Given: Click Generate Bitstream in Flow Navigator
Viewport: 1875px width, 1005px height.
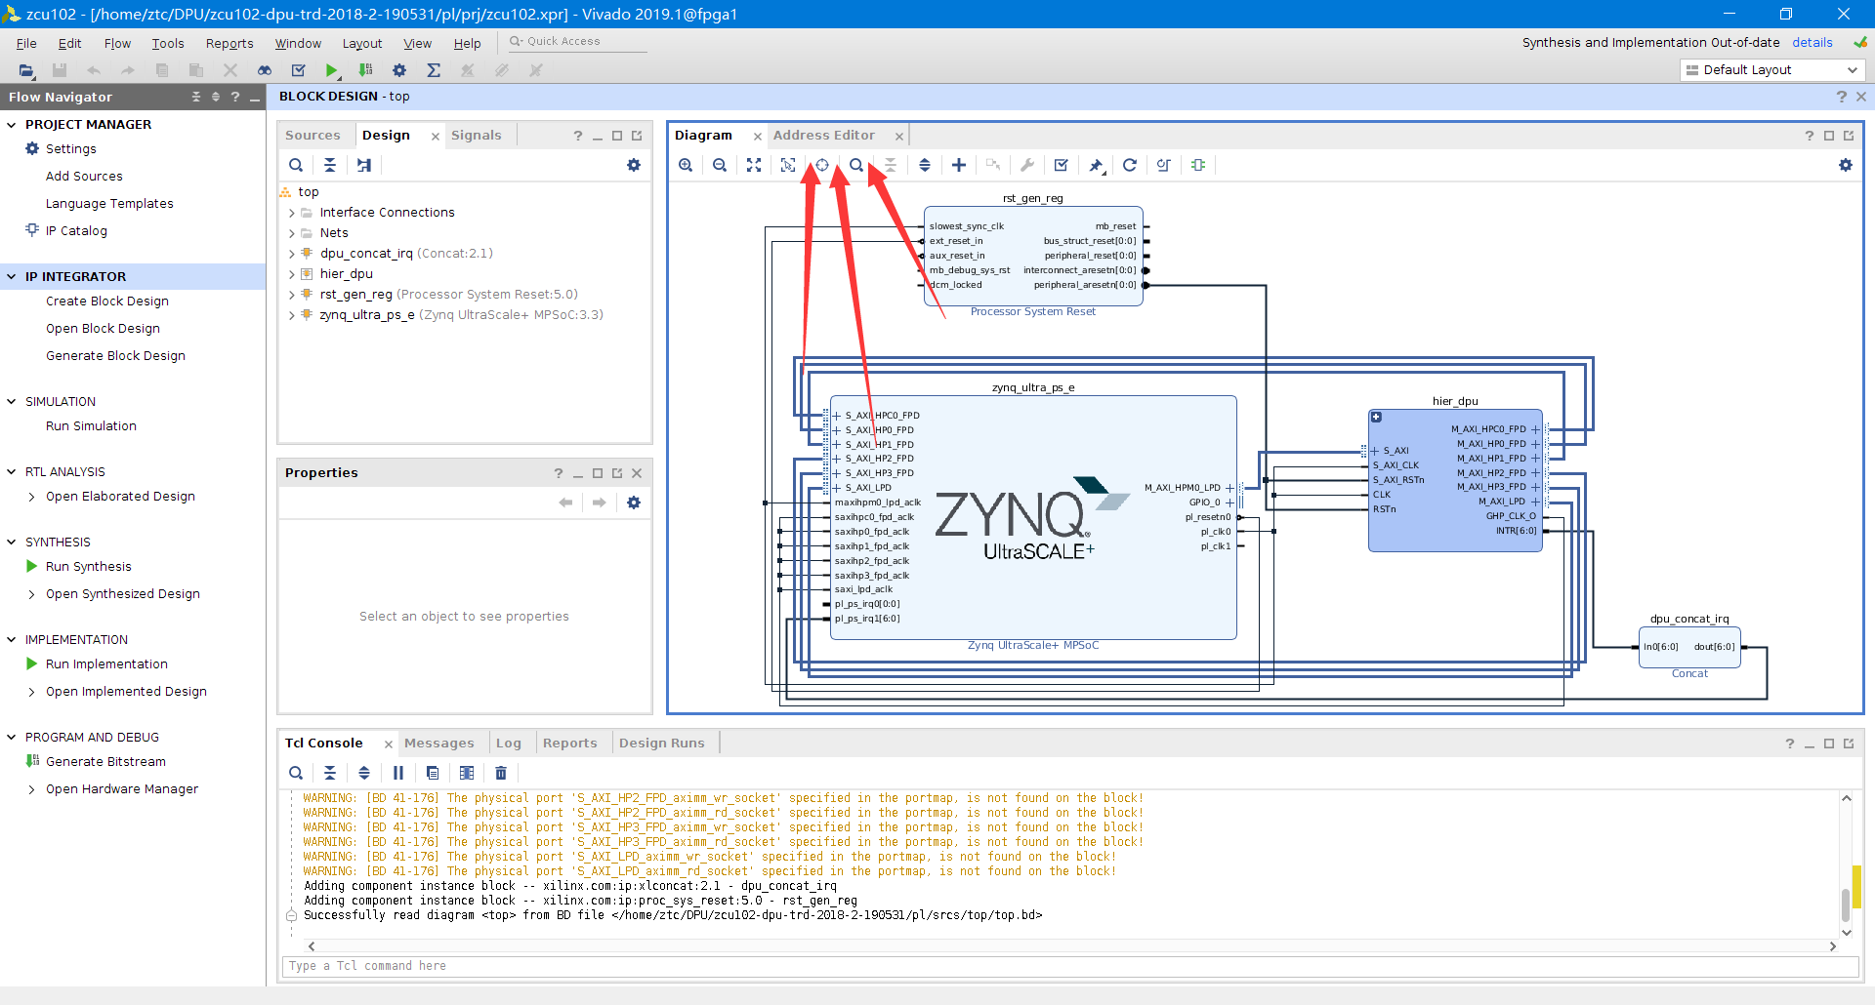Looking at the screenshot, I should tap(105, 762).
